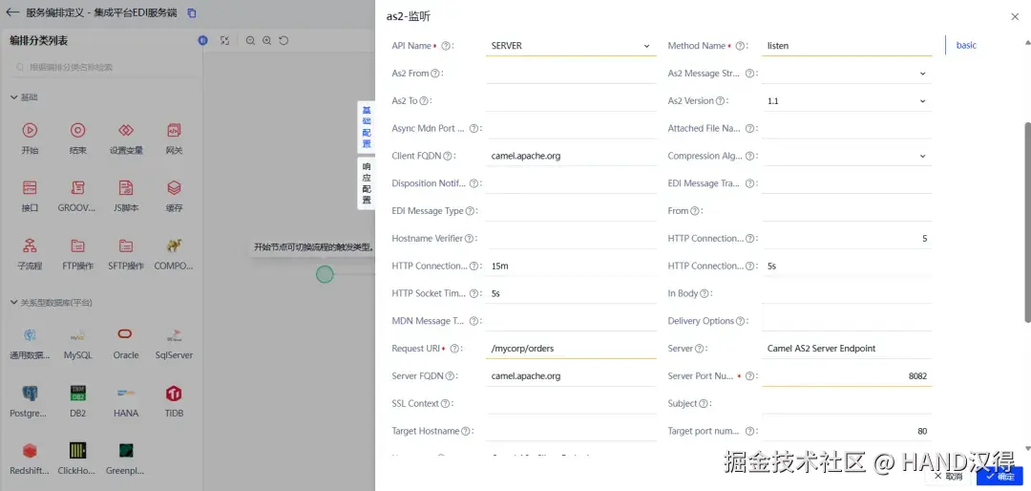Click the Subject input field
This screenshot has width=1031, height=491.
pos(847,403)
